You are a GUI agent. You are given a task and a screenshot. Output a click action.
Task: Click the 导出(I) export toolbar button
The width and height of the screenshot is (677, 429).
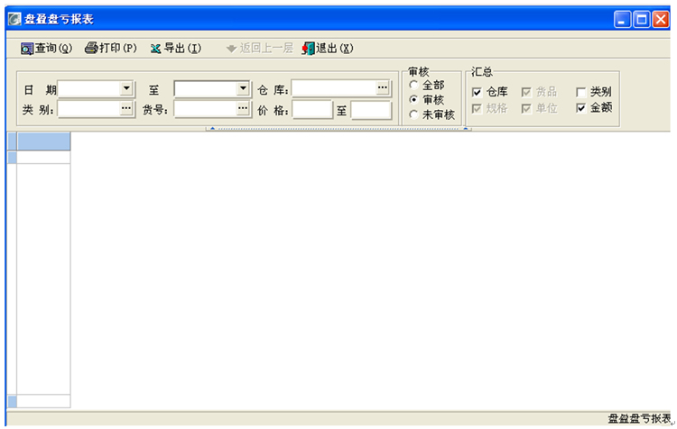[x=176, y=49]
